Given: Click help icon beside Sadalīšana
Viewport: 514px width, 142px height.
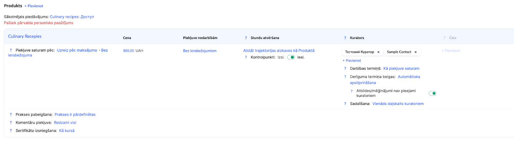Looking at the screenshot, I should click(x=345, y=104).
